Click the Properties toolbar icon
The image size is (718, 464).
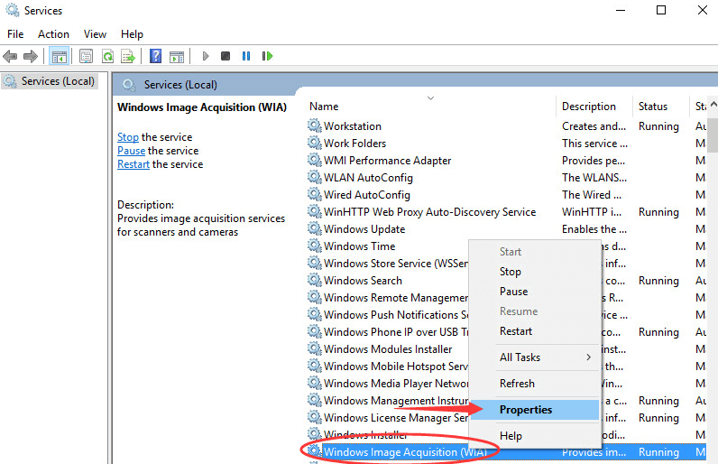[x=86, y=56]
